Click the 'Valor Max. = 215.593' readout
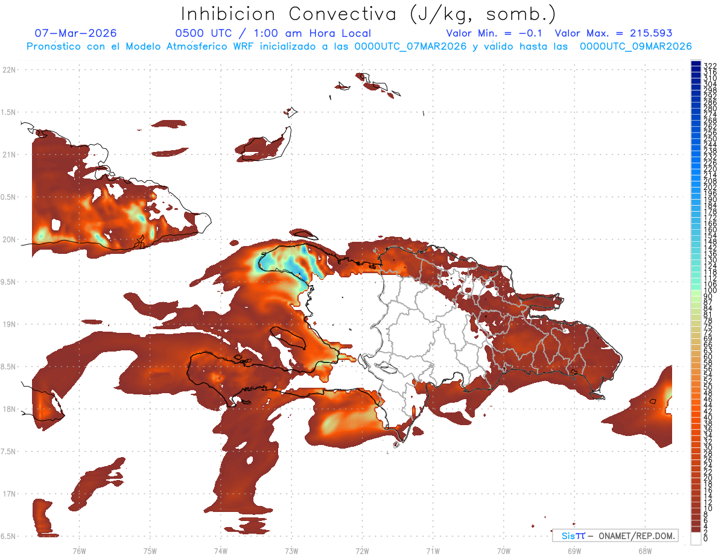Image resolution: width=724 pixels, height=559 pixels. [x=614, y=33]
